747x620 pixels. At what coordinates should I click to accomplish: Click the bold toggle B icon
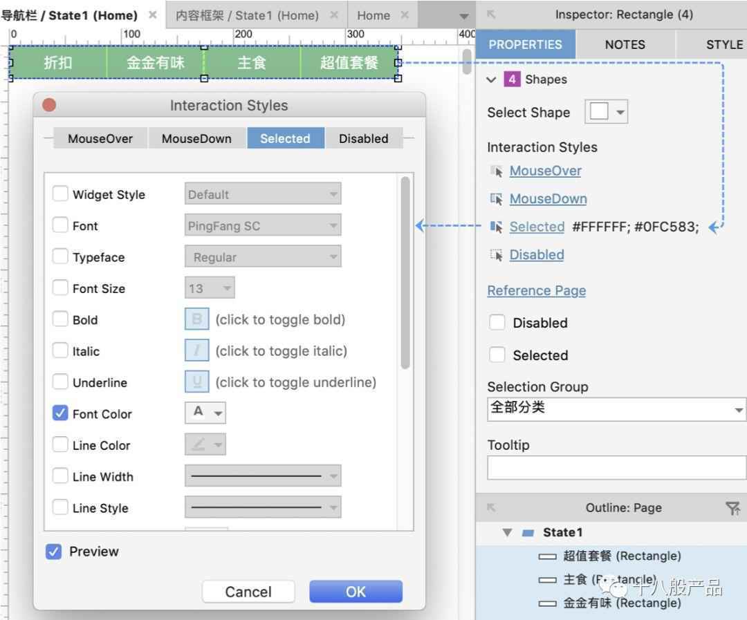click(x=196, y=319)
